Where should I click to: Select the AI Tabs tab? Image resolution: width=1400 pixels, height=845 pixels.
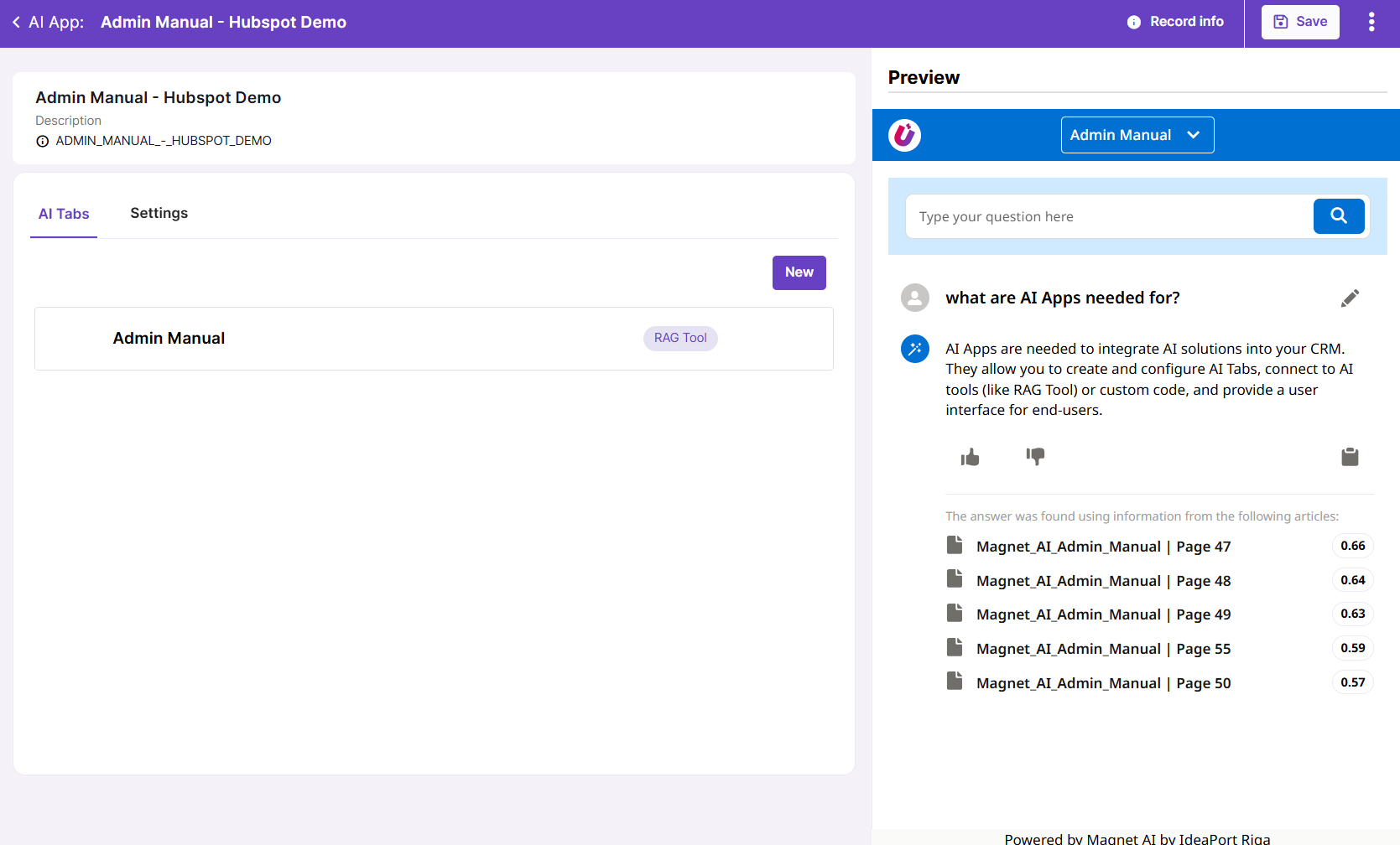point(64,215)
